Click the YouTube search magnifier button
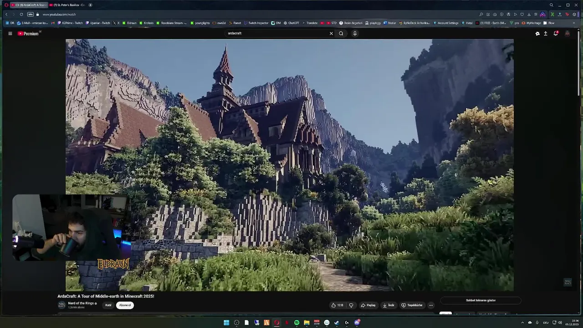Image resolution: width=583 pixels, height=328 pixels. [341, 33]
